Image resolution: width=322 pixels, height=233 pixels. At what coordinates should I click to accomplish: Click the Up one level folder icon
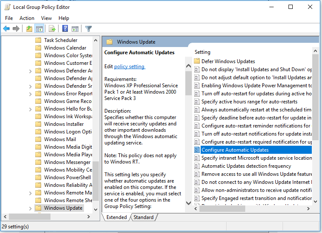point(29,28)
